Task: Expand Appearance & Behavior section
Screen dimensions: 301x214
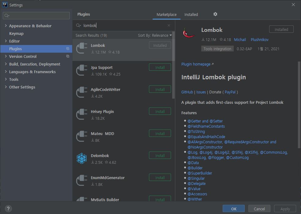Action: pos(6,26)
